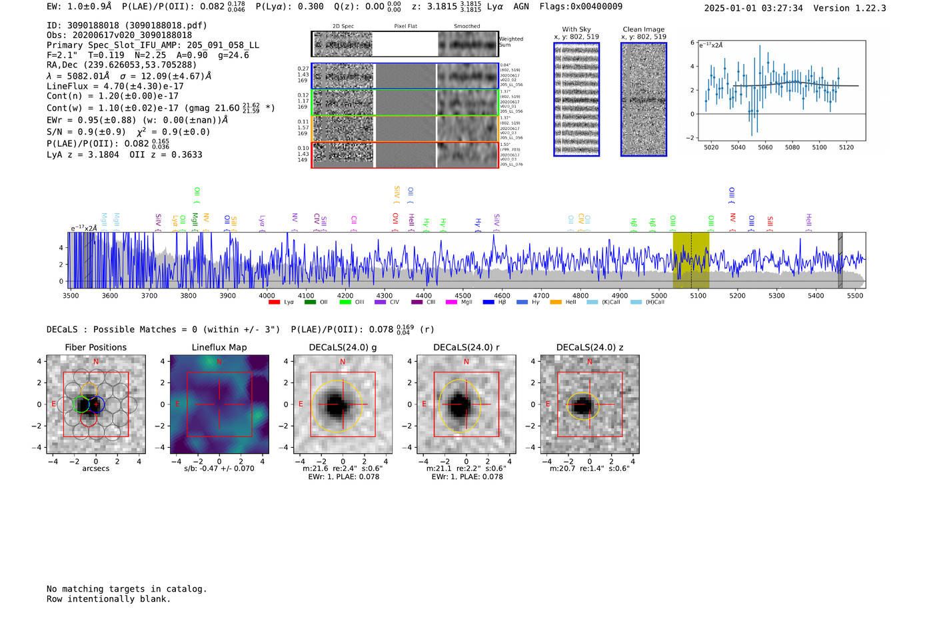This screenshot has height=635, width=933.
Task: Click the EW: 1.0±0.9Å header value
Action: pyautogui.click(x=79, y=7)
